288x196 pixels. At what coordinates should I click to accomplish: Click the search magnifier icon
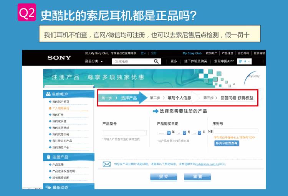point(156,61)
